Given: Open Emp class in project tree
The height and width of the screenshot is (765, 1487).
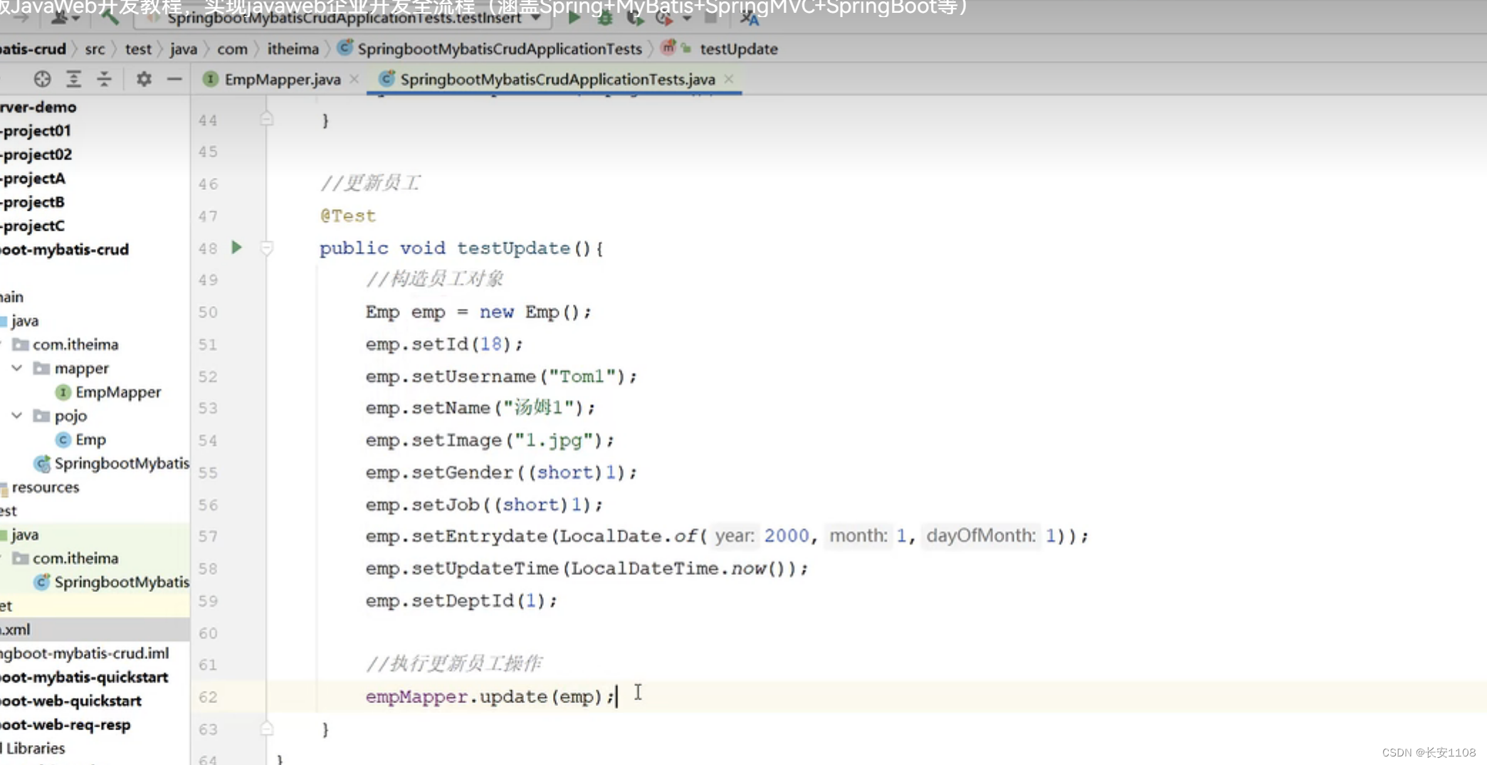Looking at the screenshot, I should point(90,440).
